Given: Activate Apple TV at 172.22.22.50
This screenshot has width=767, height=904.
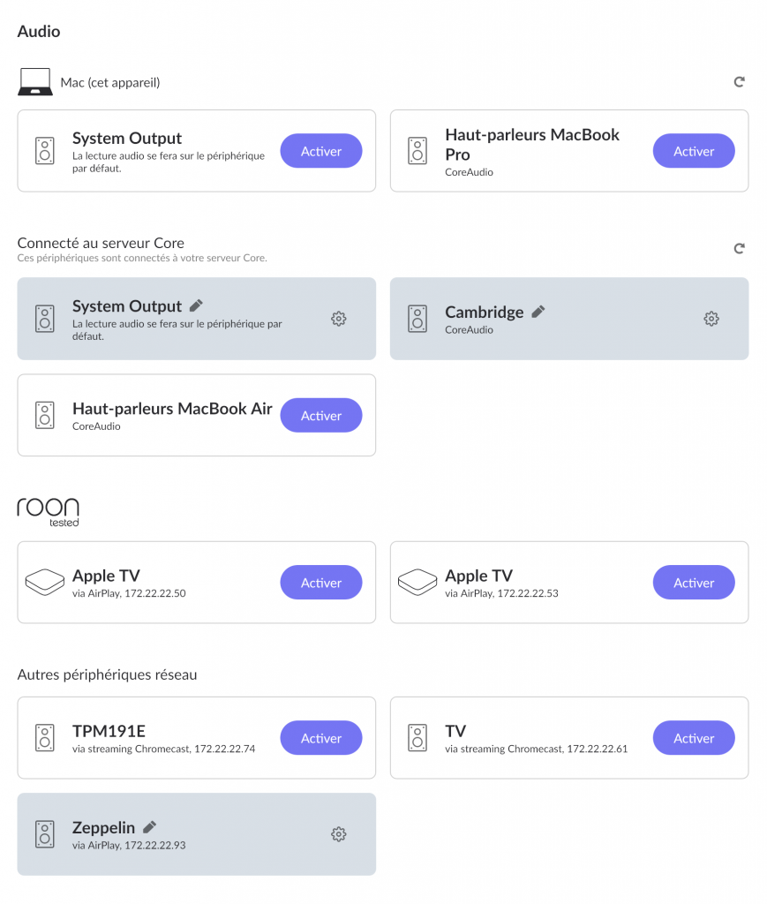Looking at the screenshot, I should pos(321,583).
